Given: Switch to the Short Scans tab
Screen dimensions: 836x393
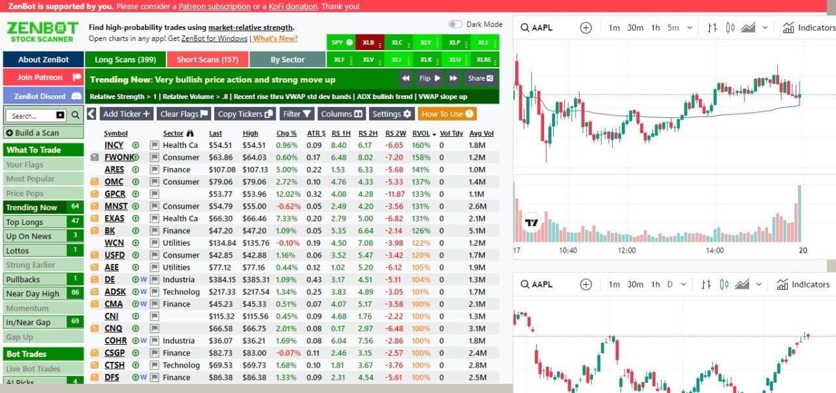Looking at the screenshot, I should click(208, 59).
